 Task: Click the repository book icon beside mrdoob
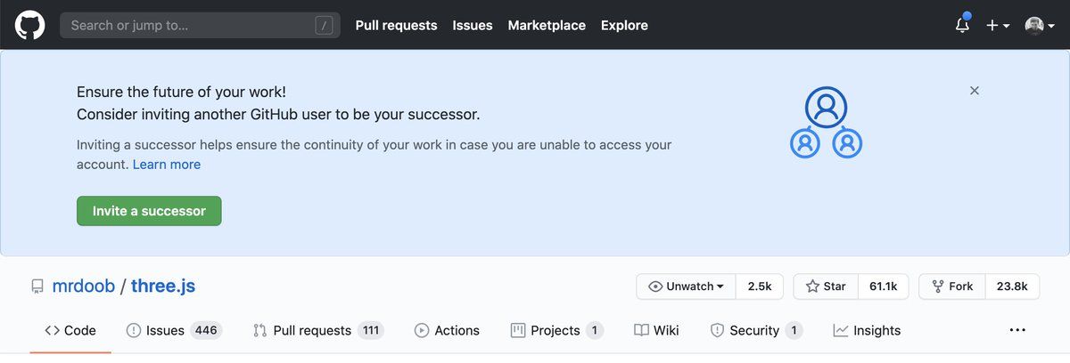37,286
